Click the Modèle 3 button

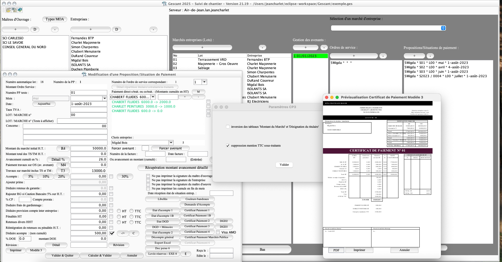pyautogui.click(x=36, y=250)
